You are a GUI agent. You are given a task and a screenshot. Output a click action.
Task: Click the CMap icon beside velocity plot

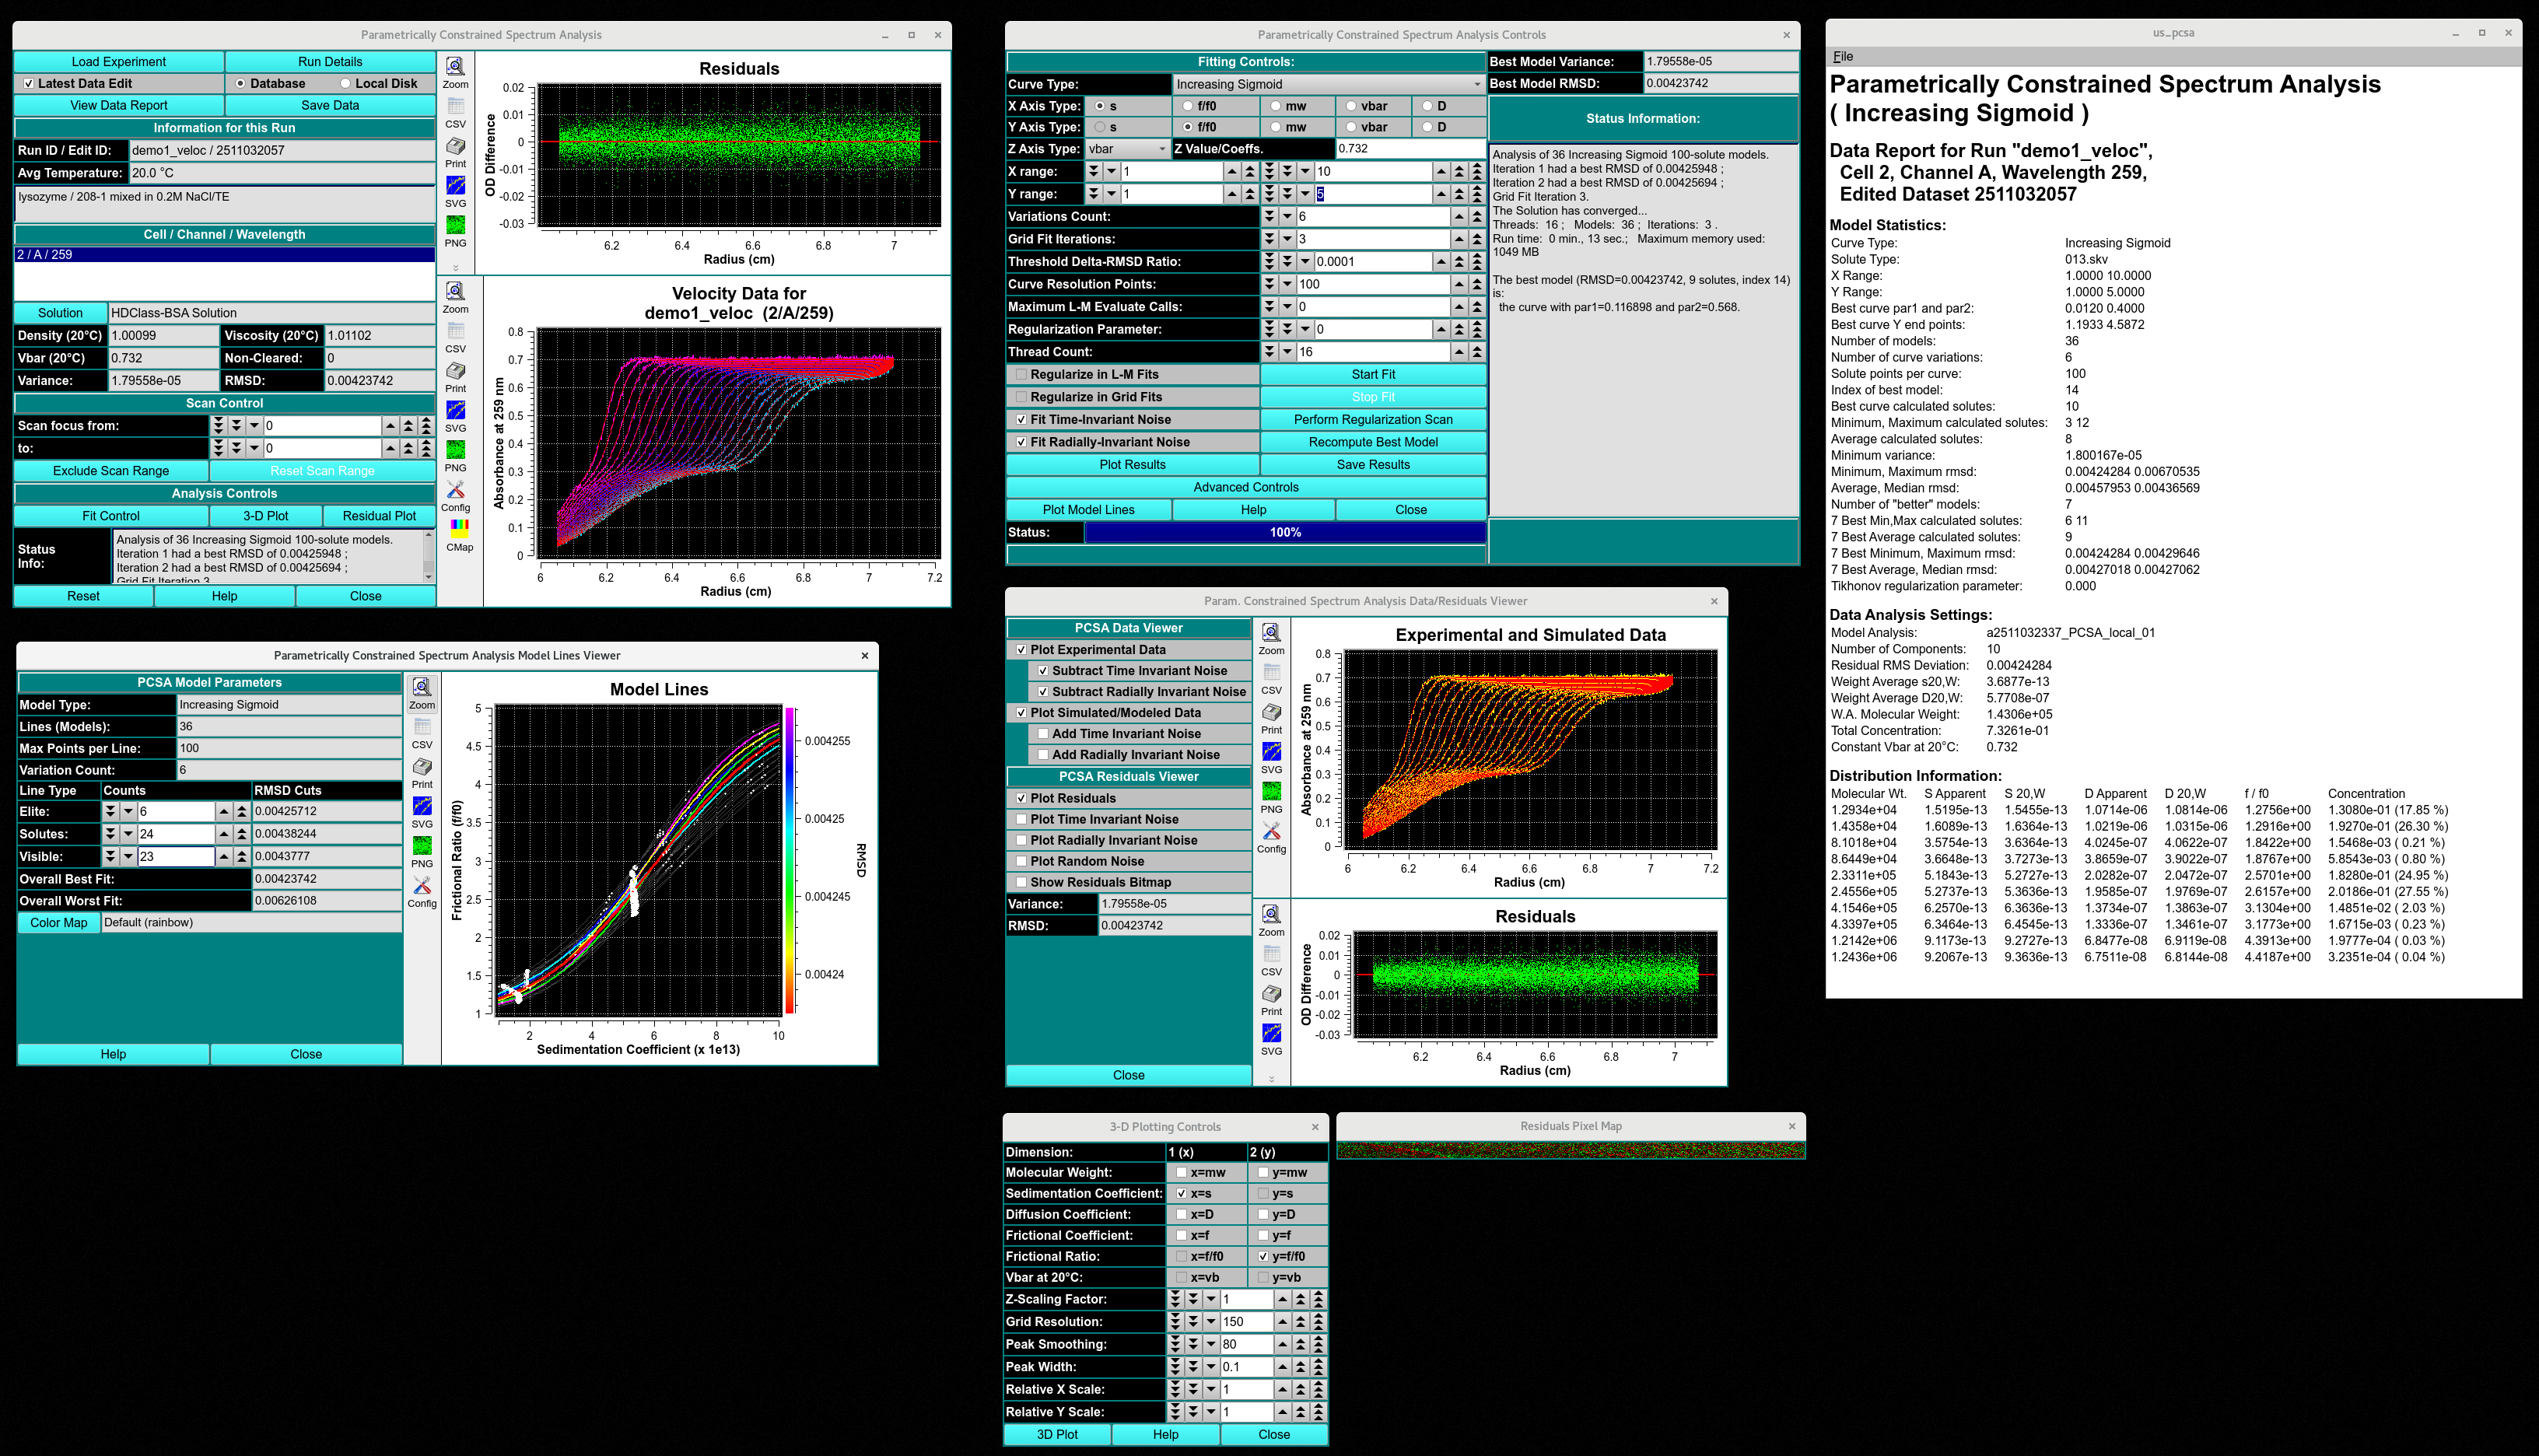coord(459,529)
